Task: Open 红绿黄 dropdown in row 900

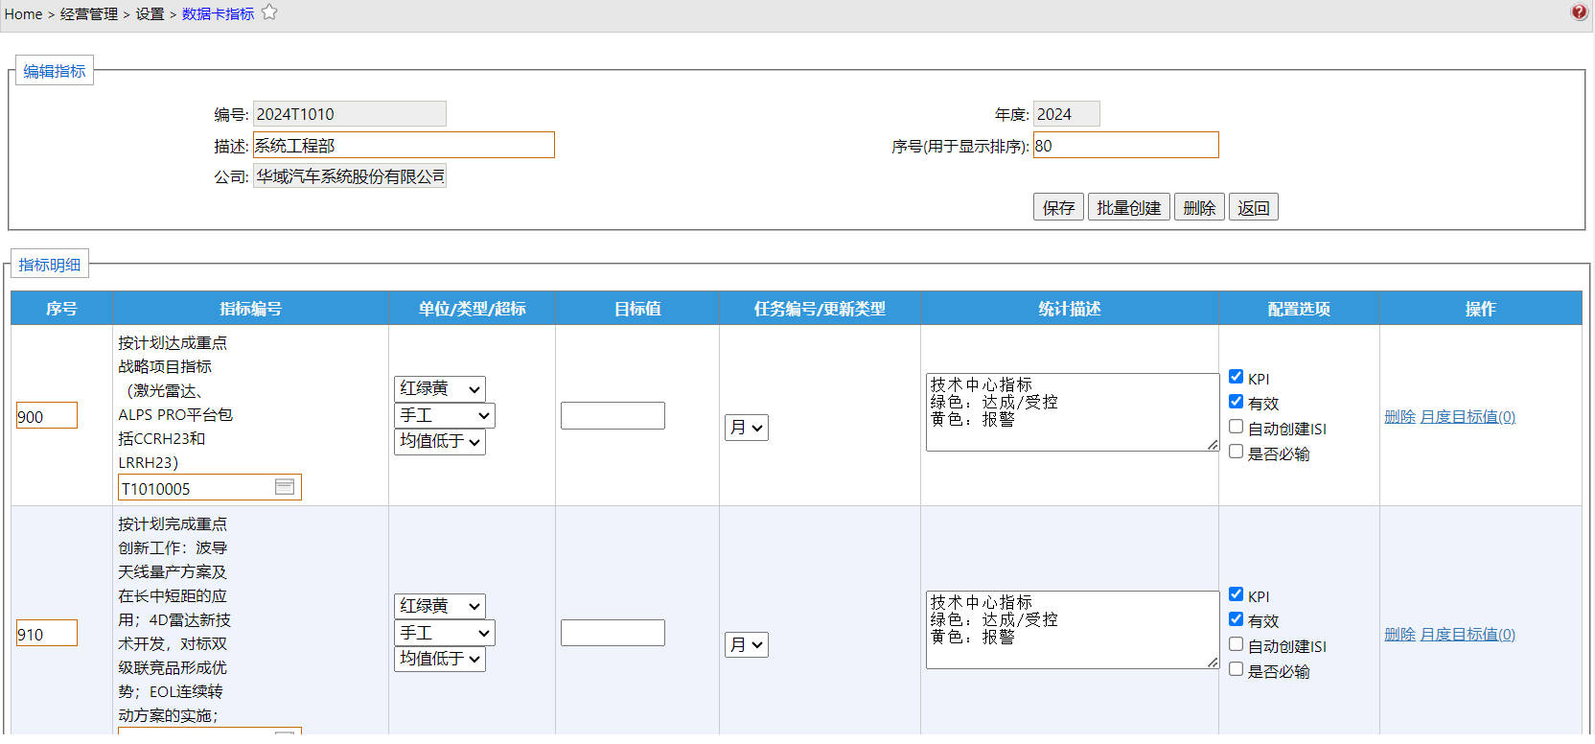Action: pos(440,388)
